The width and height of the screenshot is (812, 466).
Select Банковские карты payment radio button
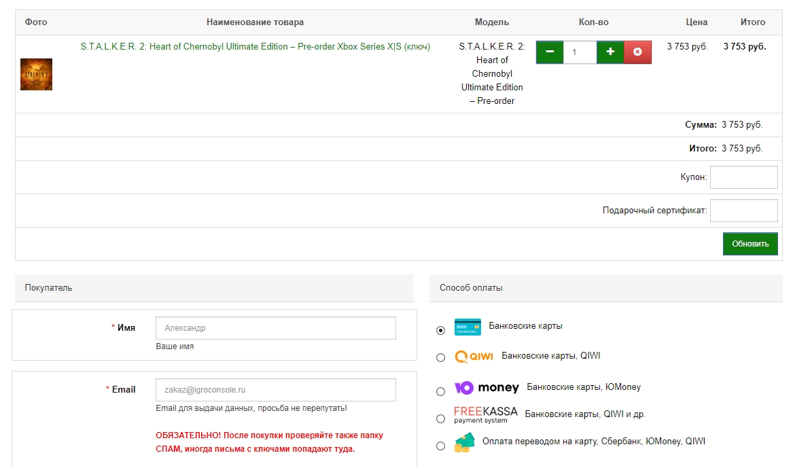coord(441,330)
